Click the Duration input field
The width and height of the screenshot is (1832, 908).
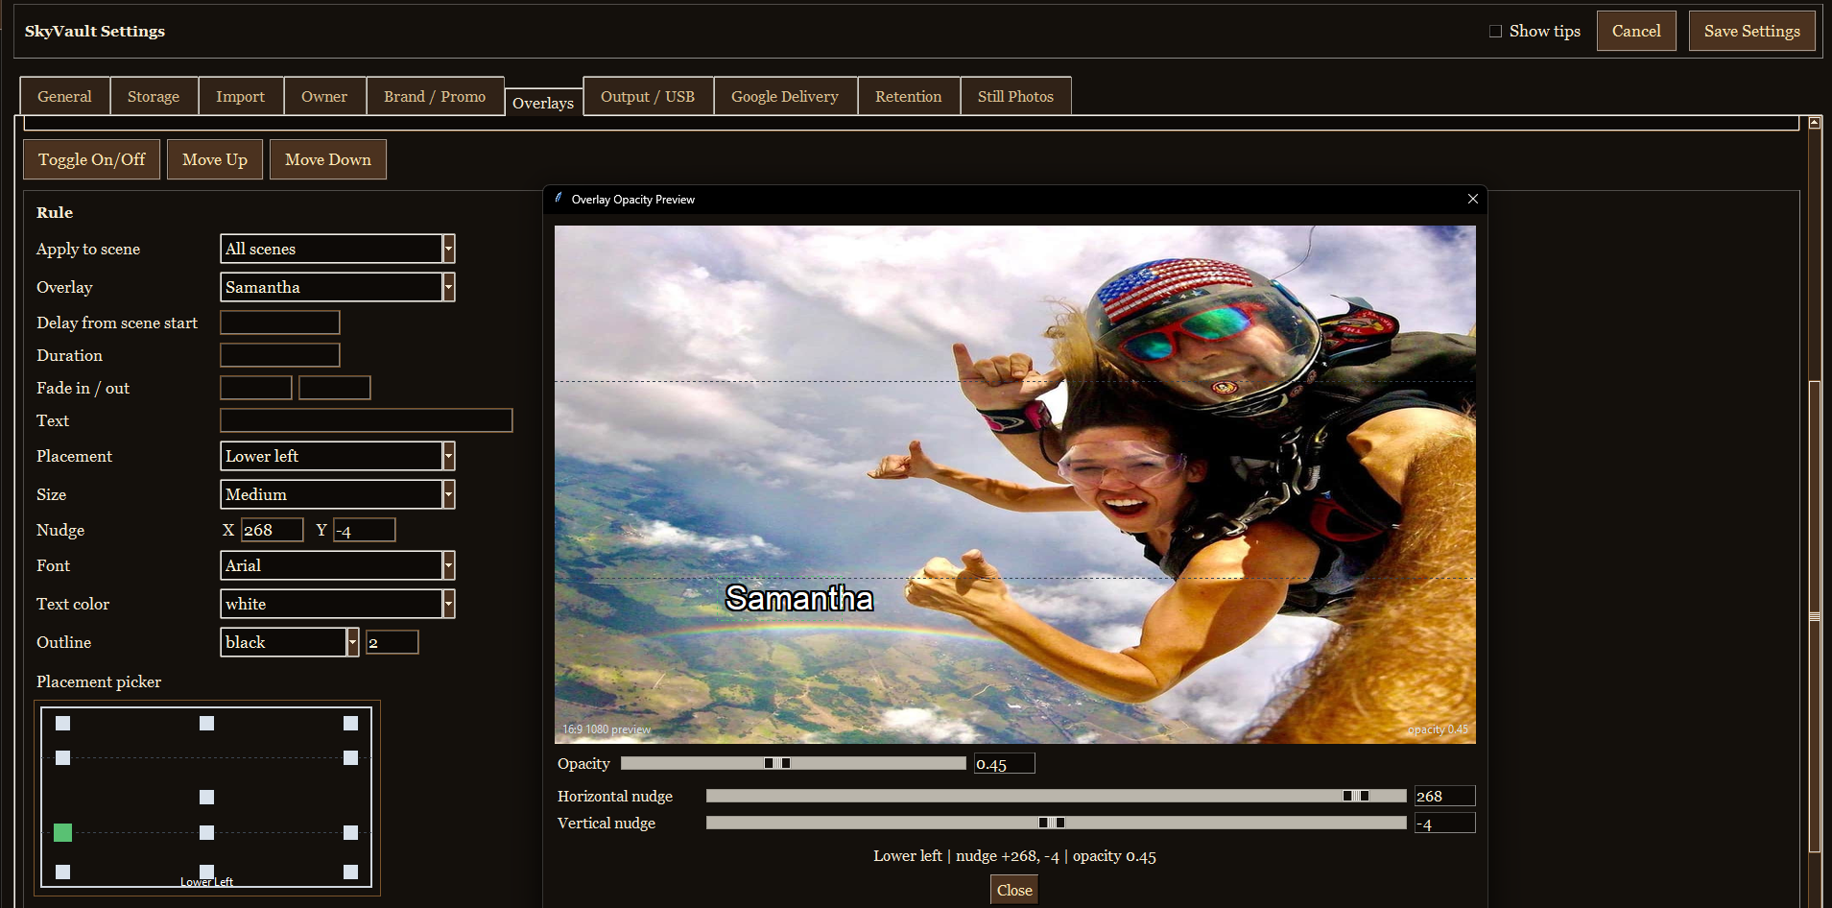[x=280, y=355]
